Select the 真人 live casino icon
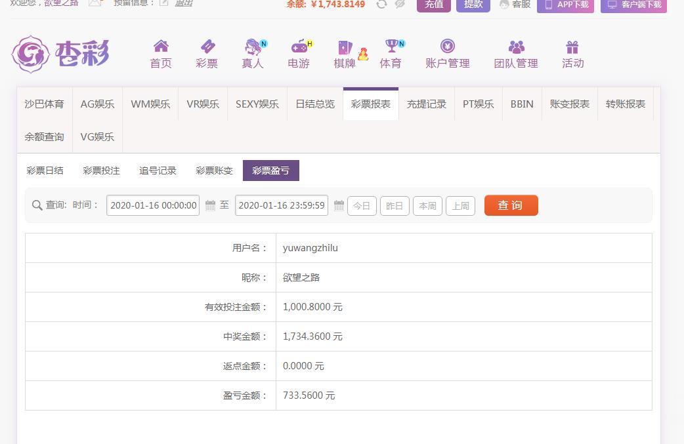684x444 pixels. pos(253,47)
